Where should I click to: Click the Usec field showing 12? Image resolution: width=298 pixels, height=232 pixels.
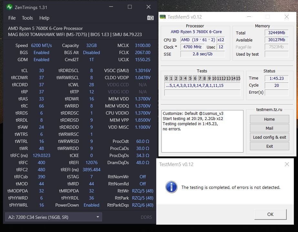(x=221, y=47)
